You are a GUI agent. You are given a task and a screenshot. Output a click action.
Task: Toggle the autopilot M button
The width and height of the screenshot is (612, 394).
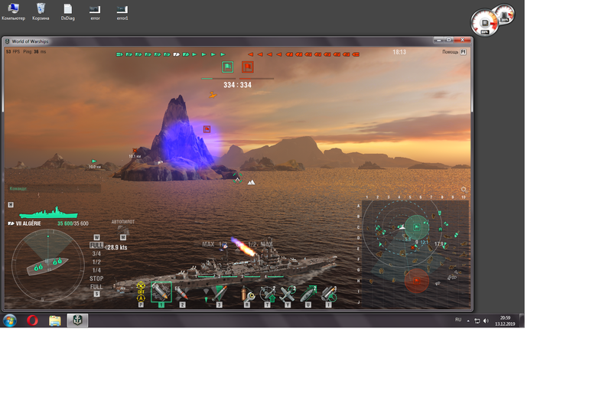pyautogui.click(x=122, y=237)
